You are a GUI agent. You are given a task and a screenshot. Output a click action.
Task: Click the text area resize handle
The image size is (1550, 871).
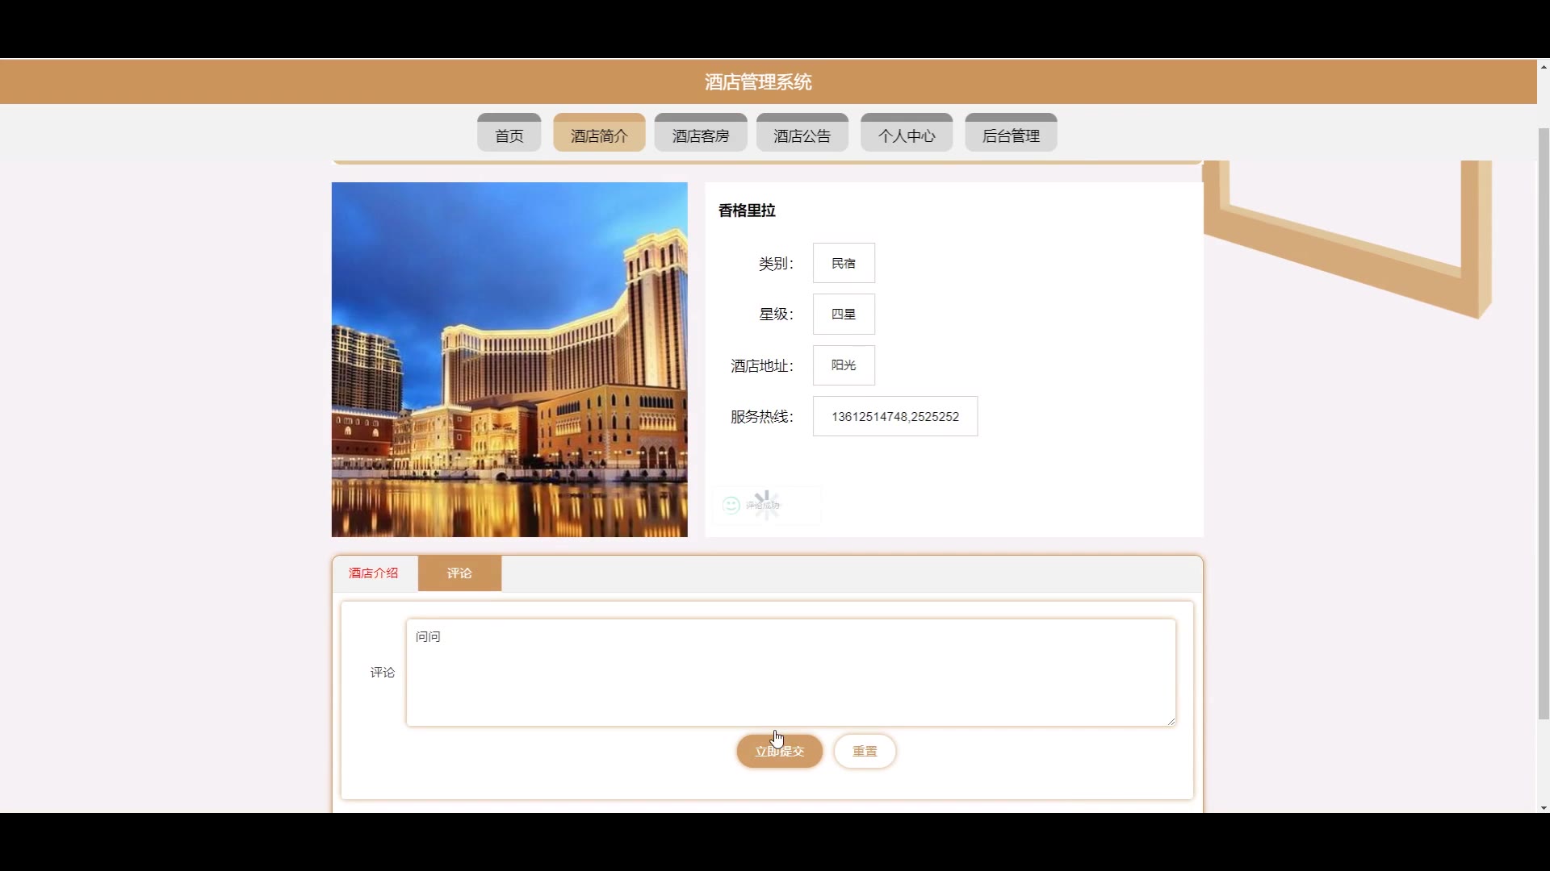pos(1171,721)
